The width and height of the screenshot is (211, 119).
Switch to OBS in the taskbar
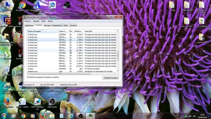click(81, 116)
